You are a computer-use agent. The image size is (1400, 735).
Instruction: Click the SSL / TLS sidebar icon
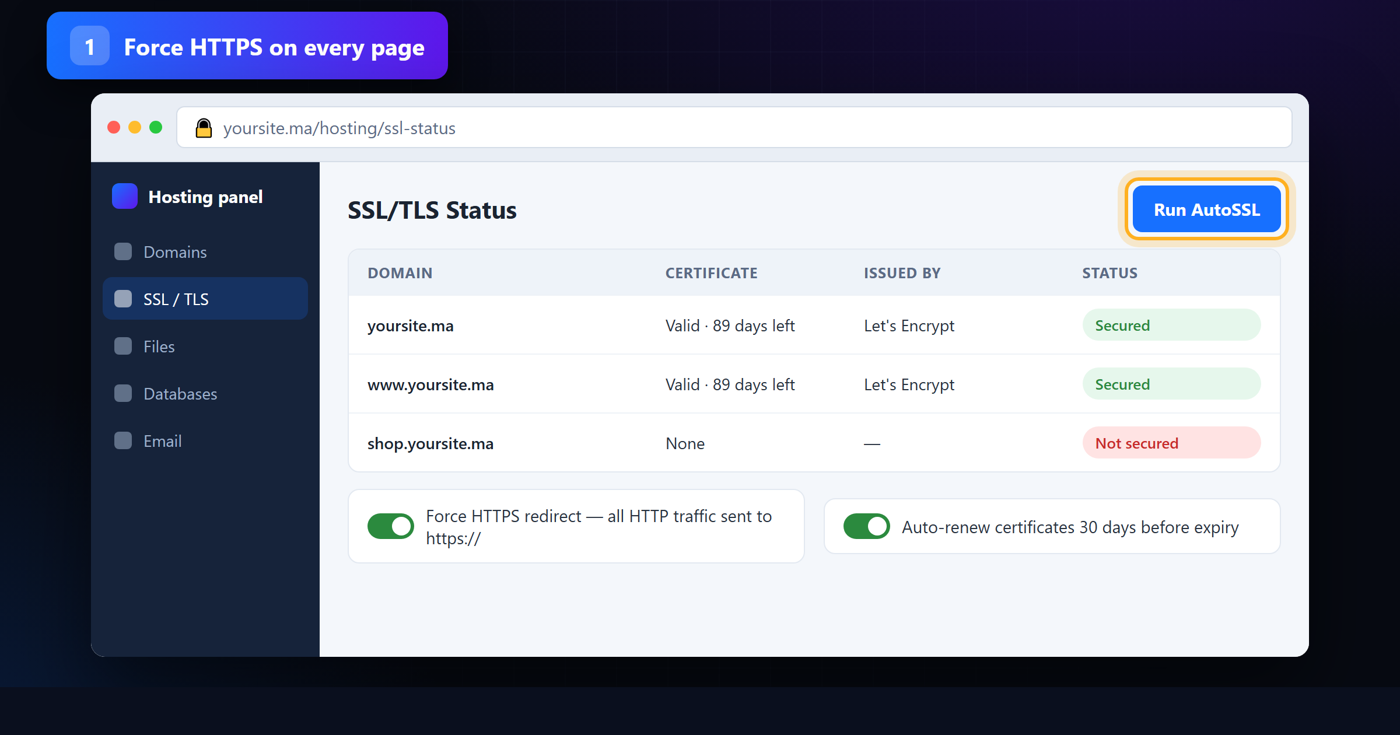[x=123, y=299]
